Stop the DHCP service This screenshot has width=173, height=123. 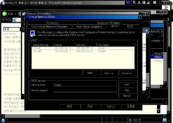[127, 90]
